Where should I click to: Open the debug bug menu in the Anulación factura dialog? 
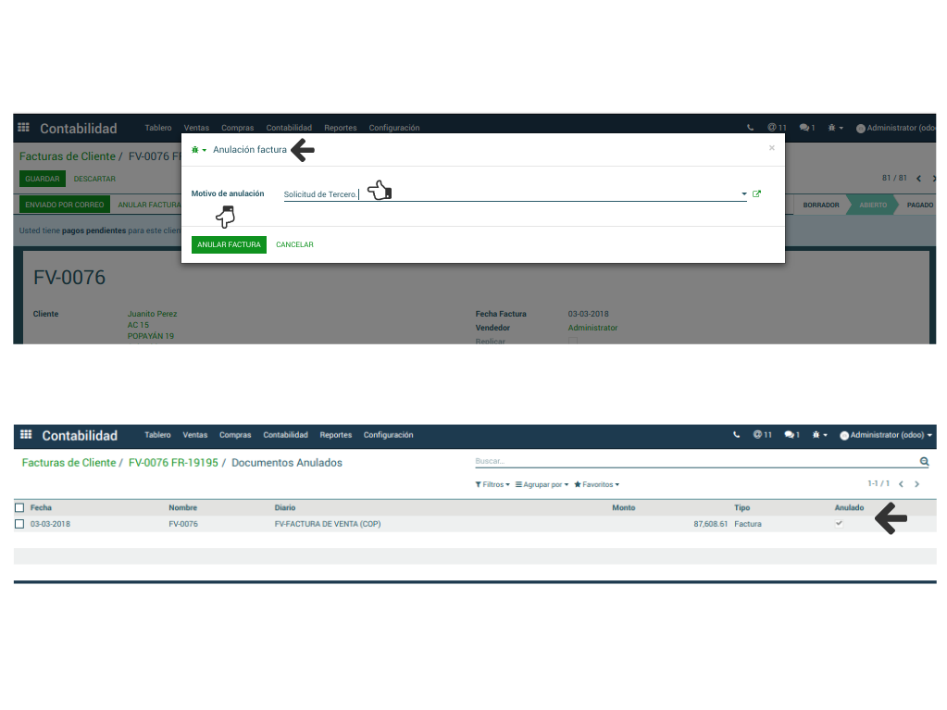click(197, 150)
